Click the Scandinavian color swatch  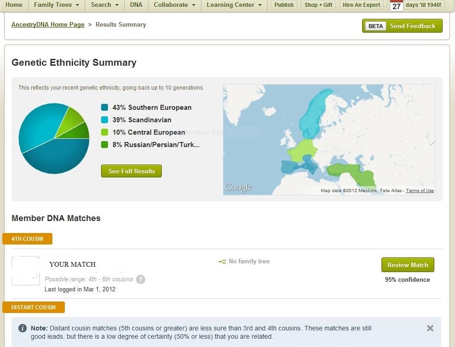tap(104, 120)
